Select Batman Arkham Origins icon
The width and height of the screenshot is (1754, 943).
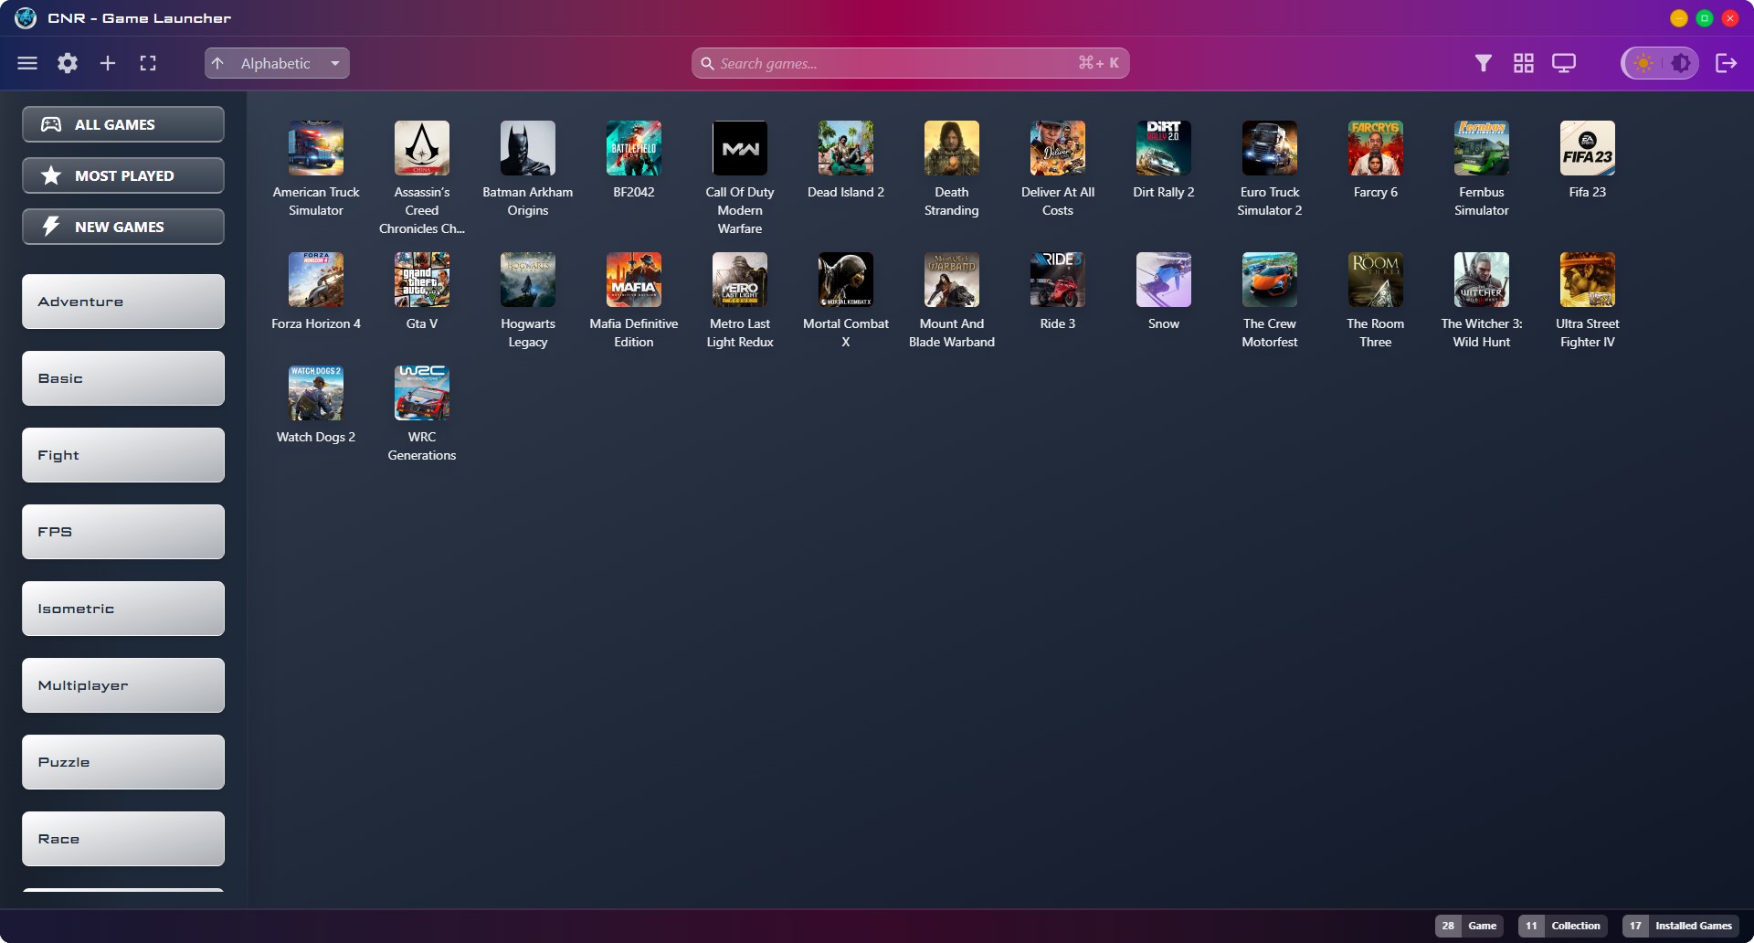(x=528, y=148)
